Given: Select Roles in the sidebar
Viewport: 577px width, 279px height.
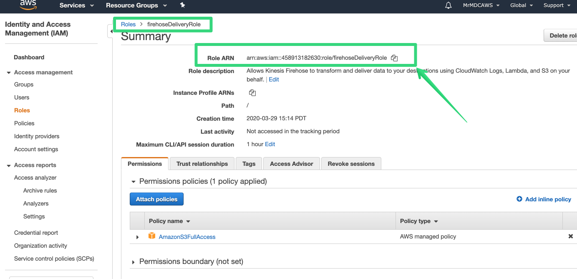Looking at the screenshot, I should (x=22, y=110).
